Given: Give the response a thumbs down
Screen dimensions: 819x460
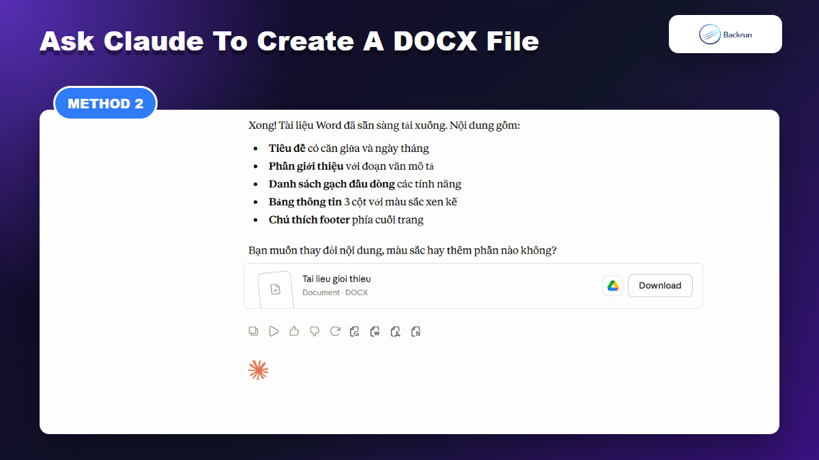Looking at the screenshot, I should 315,331.
